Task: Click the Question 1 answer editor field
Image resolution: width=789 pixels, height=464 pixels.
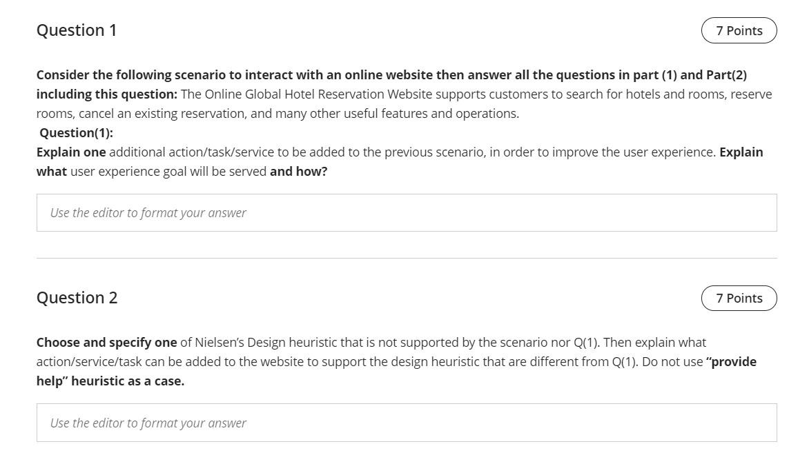Action: click(x=407, y=212)
